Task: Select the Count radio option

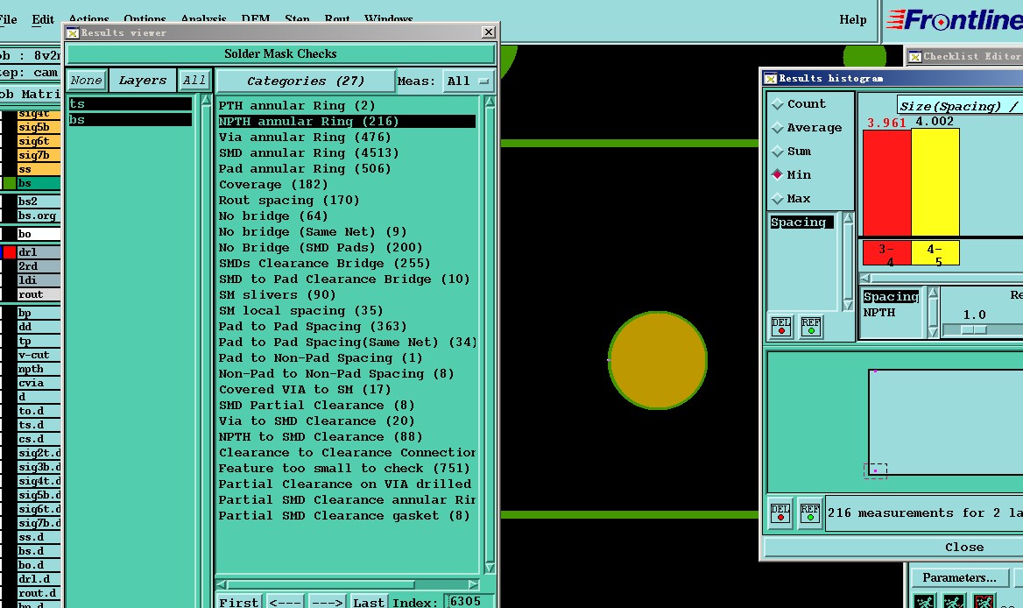Action: coord(778,103)
